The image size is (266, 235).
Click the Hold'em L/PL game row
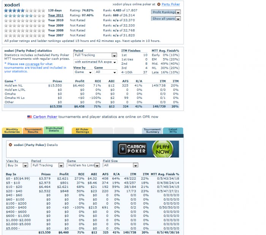pyautogui.click(x=92, y=90)
